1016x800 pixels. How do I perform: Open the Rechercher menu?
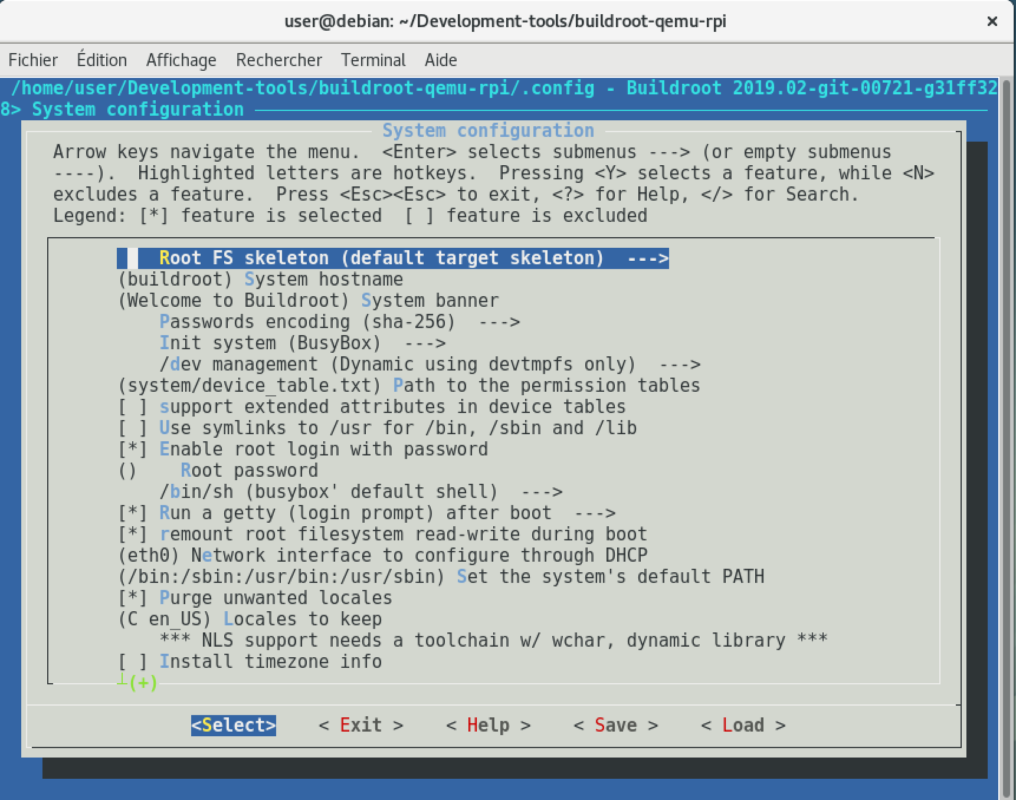point(279,60)
